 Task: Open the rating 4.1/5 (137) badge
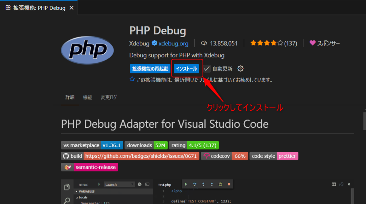coord(194,145)
